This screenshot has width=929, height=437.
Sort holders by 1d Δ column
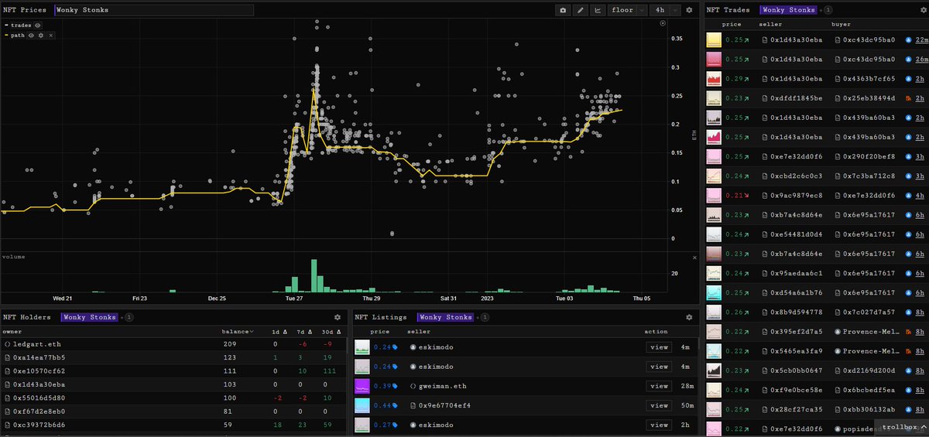pos(278,331)
